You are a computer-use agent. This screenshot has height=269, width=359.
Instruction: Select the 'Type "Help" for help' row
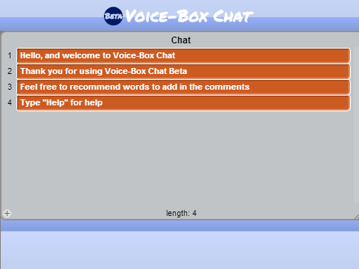[183, 102]
